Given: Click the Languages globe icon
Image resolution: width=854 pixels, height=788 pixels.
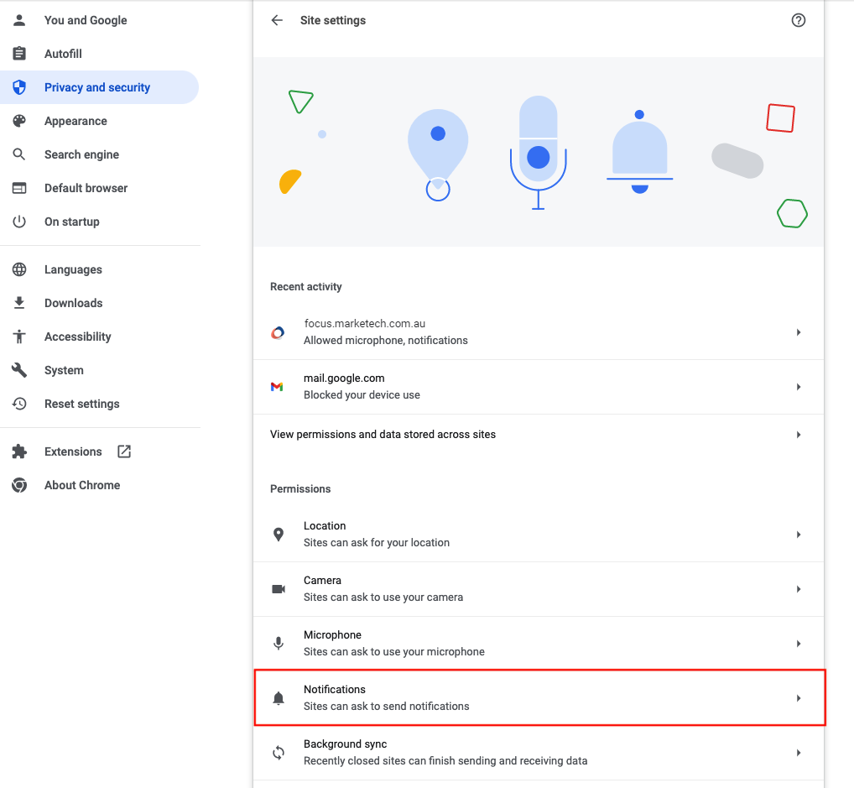Looking at the screenshot, I should pos(19,269).
